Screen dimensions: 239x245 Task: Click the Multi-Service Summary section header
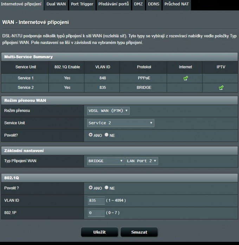tap(119, 57)
